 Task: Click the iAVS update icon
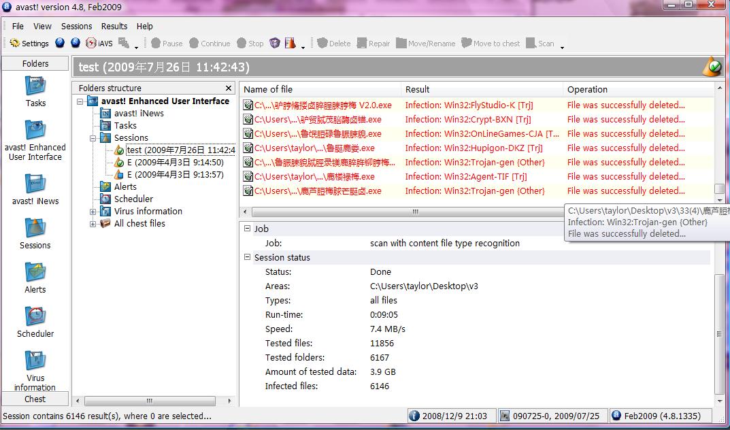point(99,44)
